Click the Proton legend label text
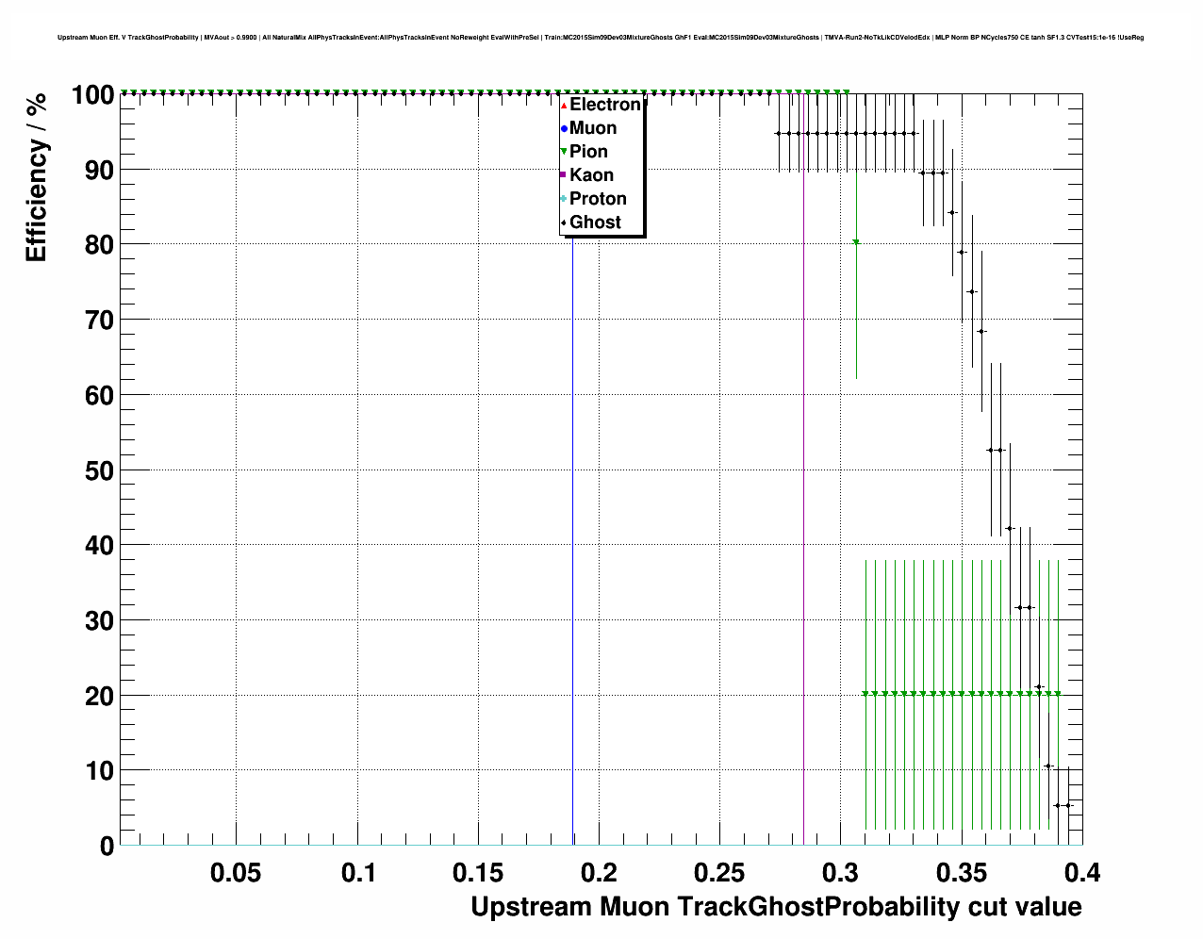The height and width of the screenshot is (939, 1203). [x=598, y=199]
